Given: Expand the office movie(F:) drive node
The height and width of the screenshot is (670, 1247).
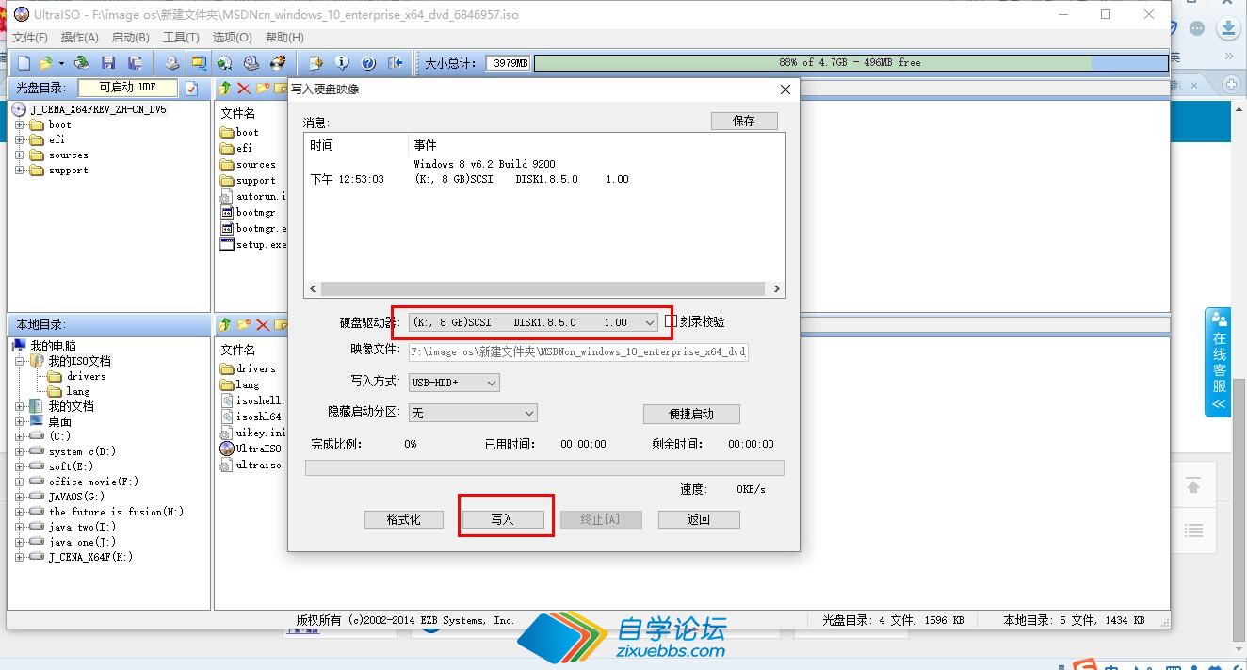Looking at the screenshot, I should (x=20, y=482).
